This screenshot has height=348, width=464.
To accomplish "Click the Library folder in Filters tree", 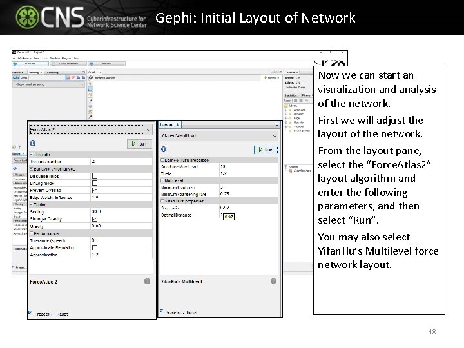I will click(x=291, y=106).
